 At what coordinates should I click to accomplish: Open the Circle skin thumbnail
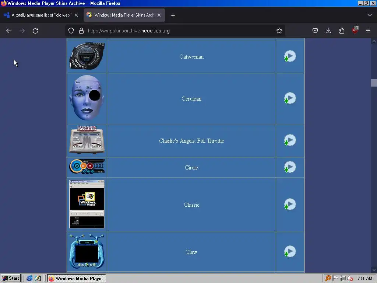pos(87,167)
